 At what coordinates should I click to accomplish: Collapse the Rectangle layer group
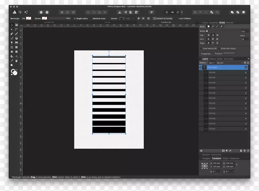pyautogui.click(x=201, y=68)
